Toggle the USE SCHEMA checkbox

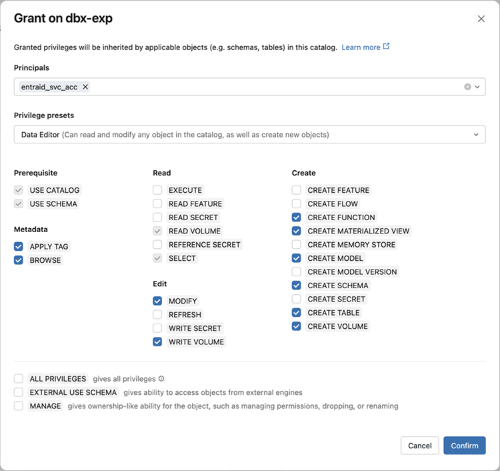coord(19,203)
